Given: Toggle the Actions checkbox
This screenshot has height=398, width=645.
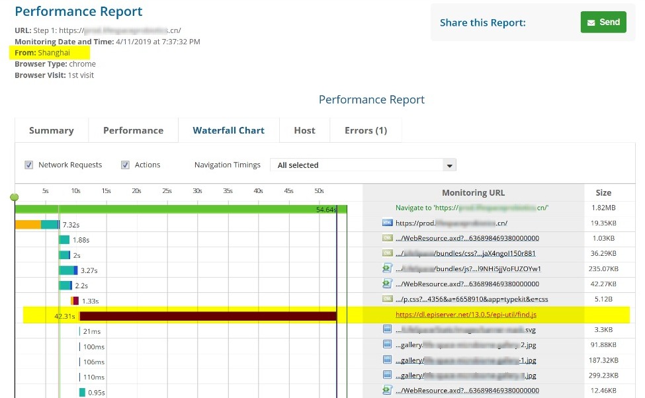Looking at the screenshot, I should point(125,165).
